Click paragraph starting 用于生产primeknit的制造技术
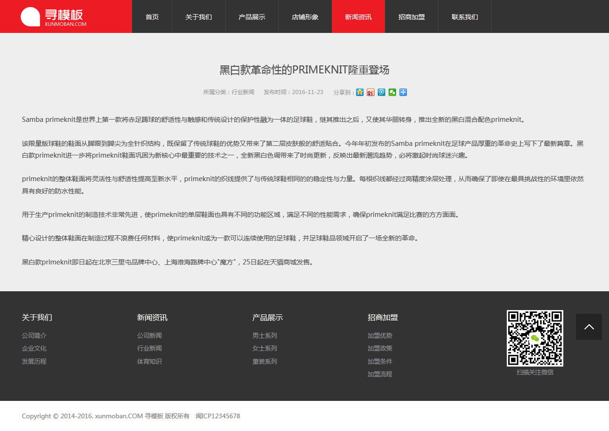 [x=240, y=215]
